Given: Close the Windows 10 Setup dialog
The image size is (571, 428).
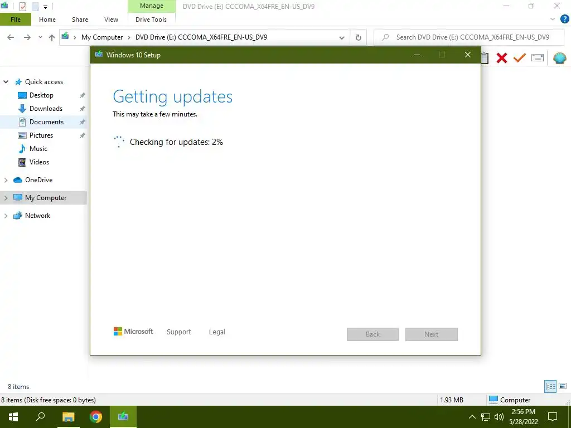Looking at the screenshot, I should 468,55.
